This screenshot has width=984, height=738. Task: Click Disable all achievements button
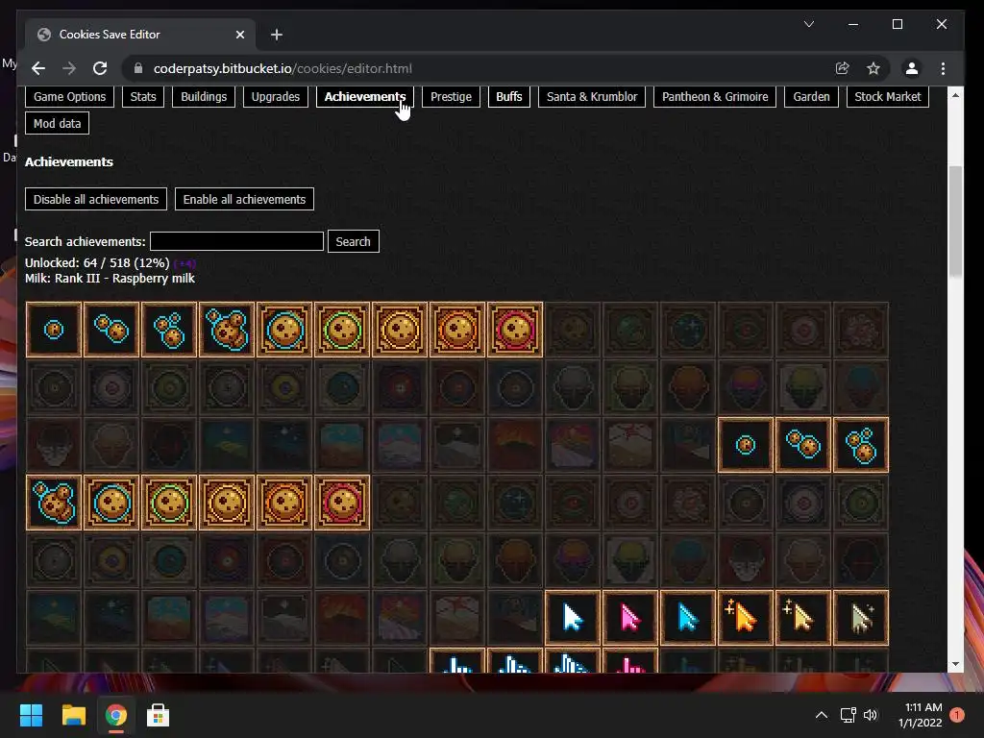pyautogui.click(x=96, y=199)
